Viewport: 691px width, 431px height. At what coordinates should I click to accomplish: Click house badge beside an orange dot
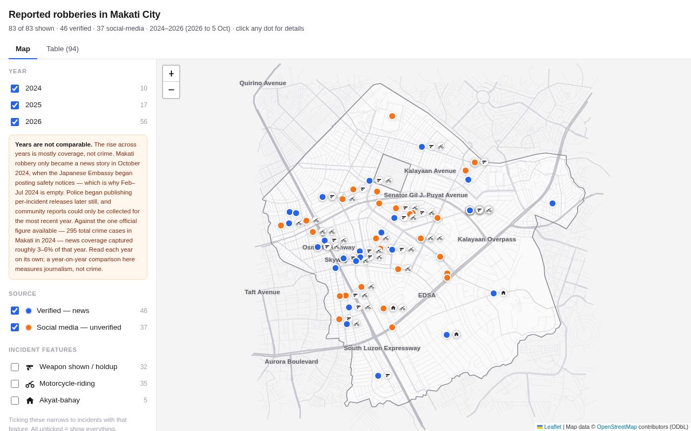pyautogui.click(x=393, y=308)
